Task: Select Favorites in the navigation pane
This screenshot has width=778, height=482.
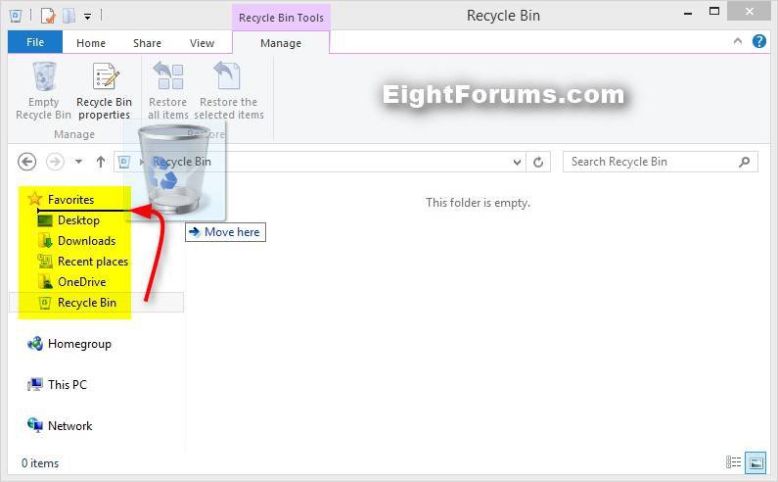Action: [x=71, y=200]
